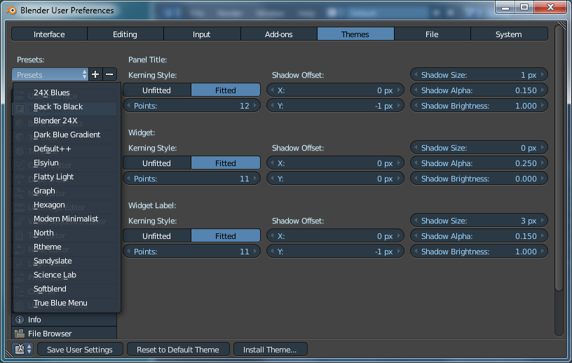Select Unfitted kerning for Widget
This screenshot has width=572, height=363.
pos(156,163)
